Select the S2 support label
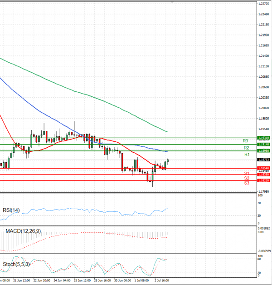This screenshot has width=272, height=285. pos(247,178)
